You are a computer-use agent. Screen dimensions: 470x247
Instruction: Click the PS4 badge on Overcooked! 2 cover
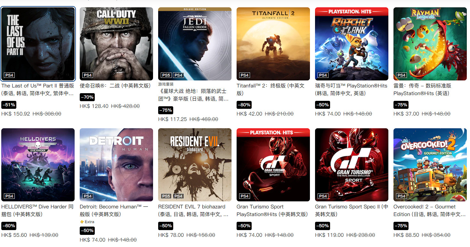point(401,196)
